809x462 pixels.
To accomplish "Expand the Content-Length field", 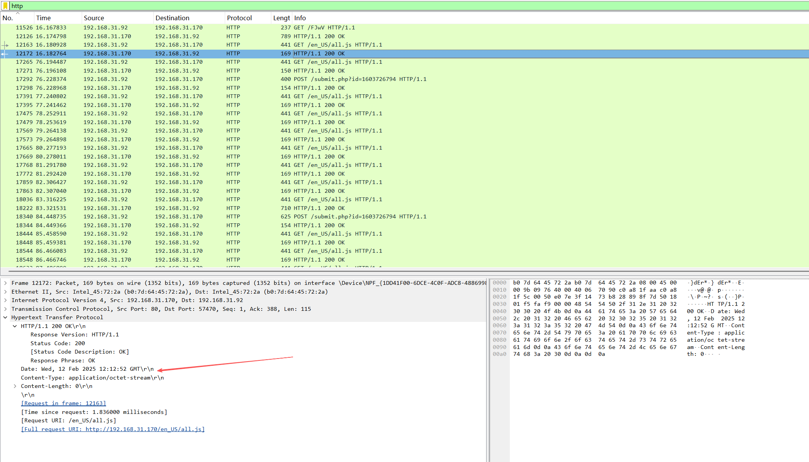I will [15, 386].
